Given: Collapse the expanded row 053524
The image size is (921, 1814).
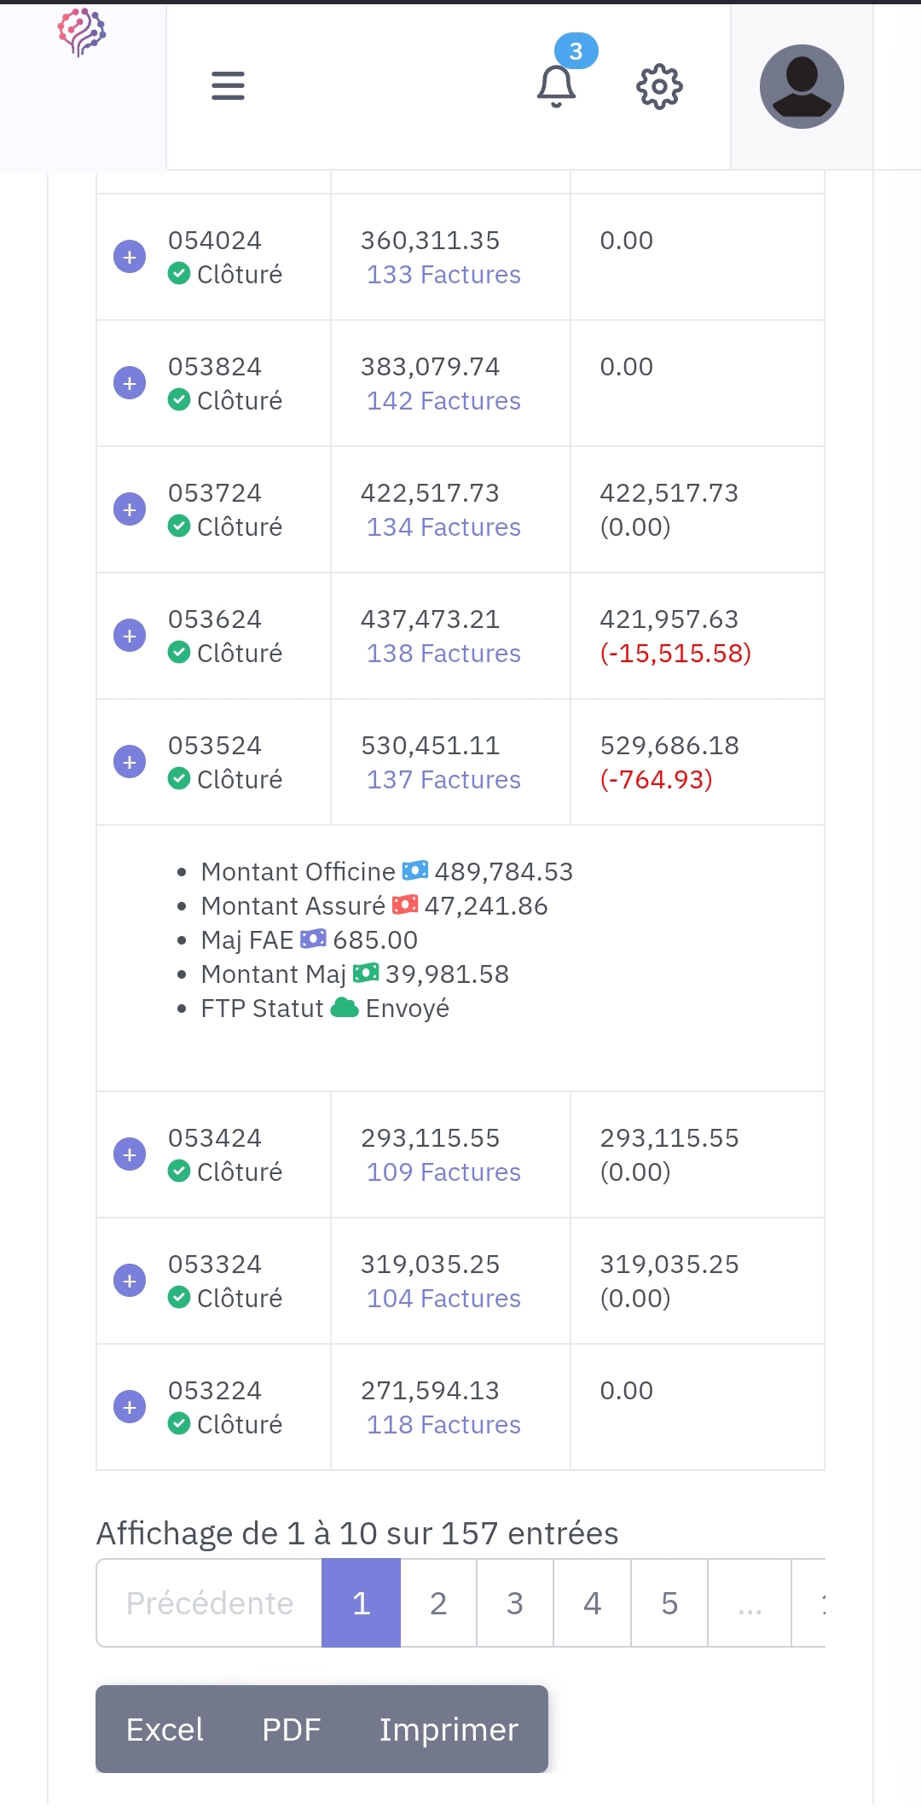Looking at the screenshot, I should point(130,762).
